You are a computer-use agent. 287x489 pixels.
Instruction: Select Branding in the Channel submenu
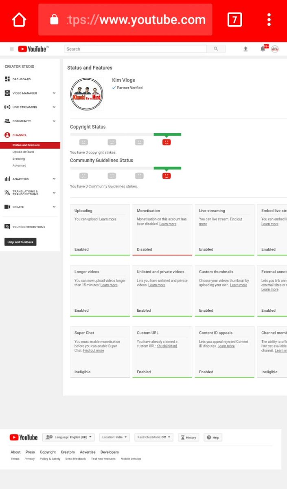point(19,159)
